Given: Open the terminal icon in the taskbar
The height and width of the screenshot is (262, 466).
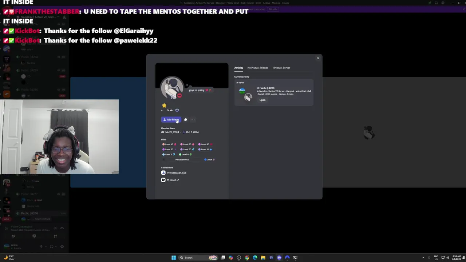Looking at the screenshot, I should coord(295,258).
